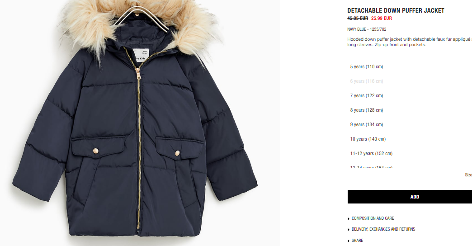Click the arrow icon beside Composition and Care

(349, 218)
